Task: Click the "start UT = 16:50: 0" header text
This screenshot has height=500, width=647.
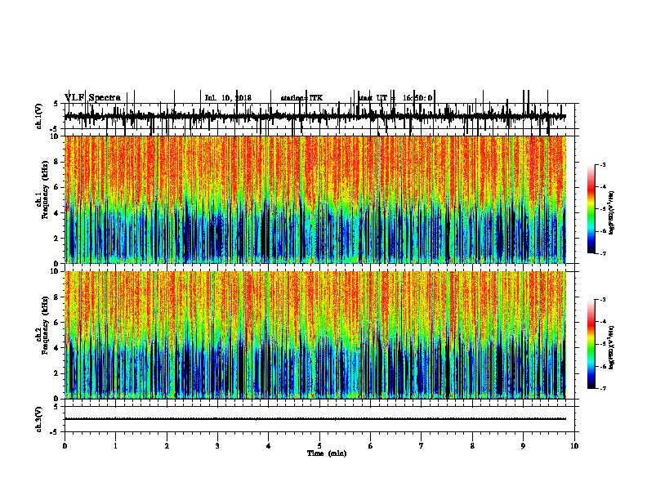Action: 395,98
